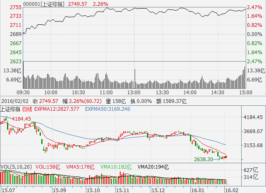Viewport: 266px width, 193px height.
Task: Click the 4184.45 high price marker
Action: click(x=21, y=119)
